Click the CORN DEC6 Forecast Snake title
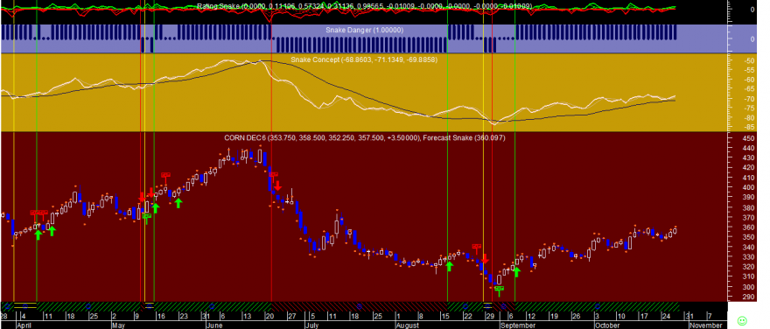770x329 pixels. point(364,138)
